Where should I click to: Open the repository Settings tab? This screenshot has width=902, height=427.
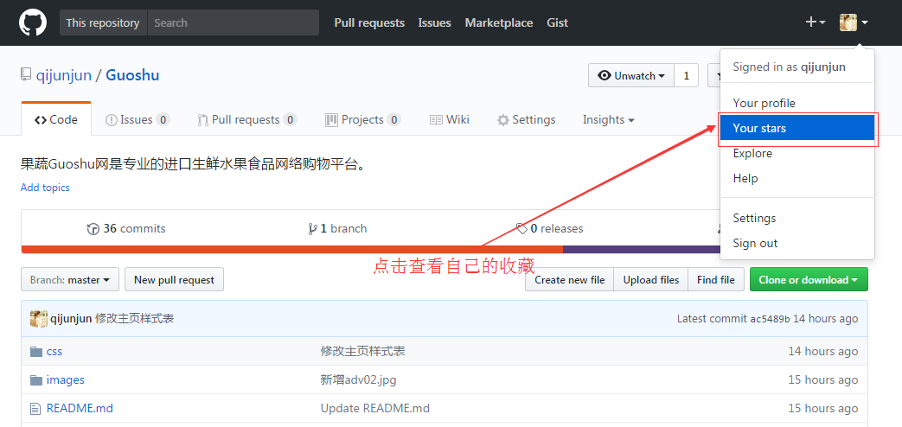click(x=527, y=119)
